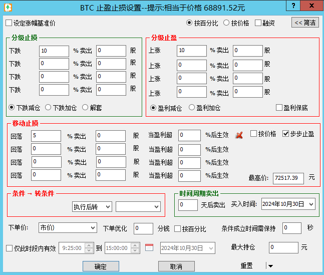Click the red X delete icon in 移动止损
Image resolution: width=324 pixels, height=275 pixels.
pyautogui.click(x=239, y=135)
